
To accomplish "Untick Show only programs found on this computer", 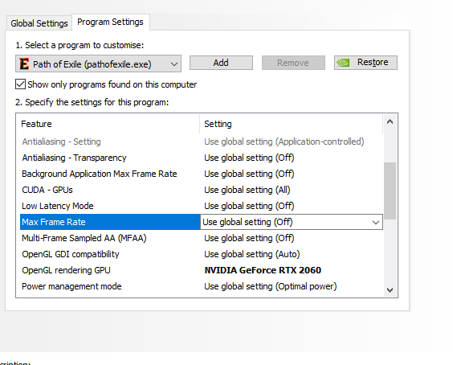I will [x=20, y=84].
